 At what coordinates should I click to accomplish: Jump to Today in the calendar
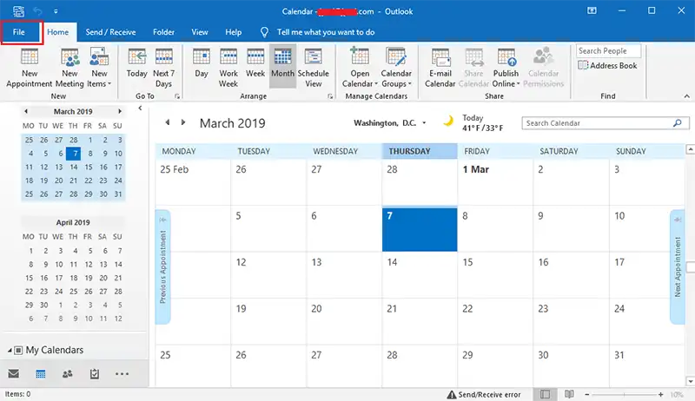click(x=136, y=63)
